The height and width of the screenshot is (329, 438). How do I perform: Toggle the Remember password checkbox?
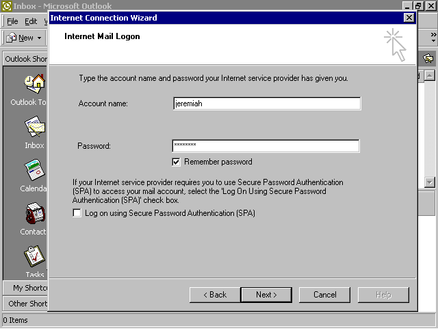pos(176,162)
